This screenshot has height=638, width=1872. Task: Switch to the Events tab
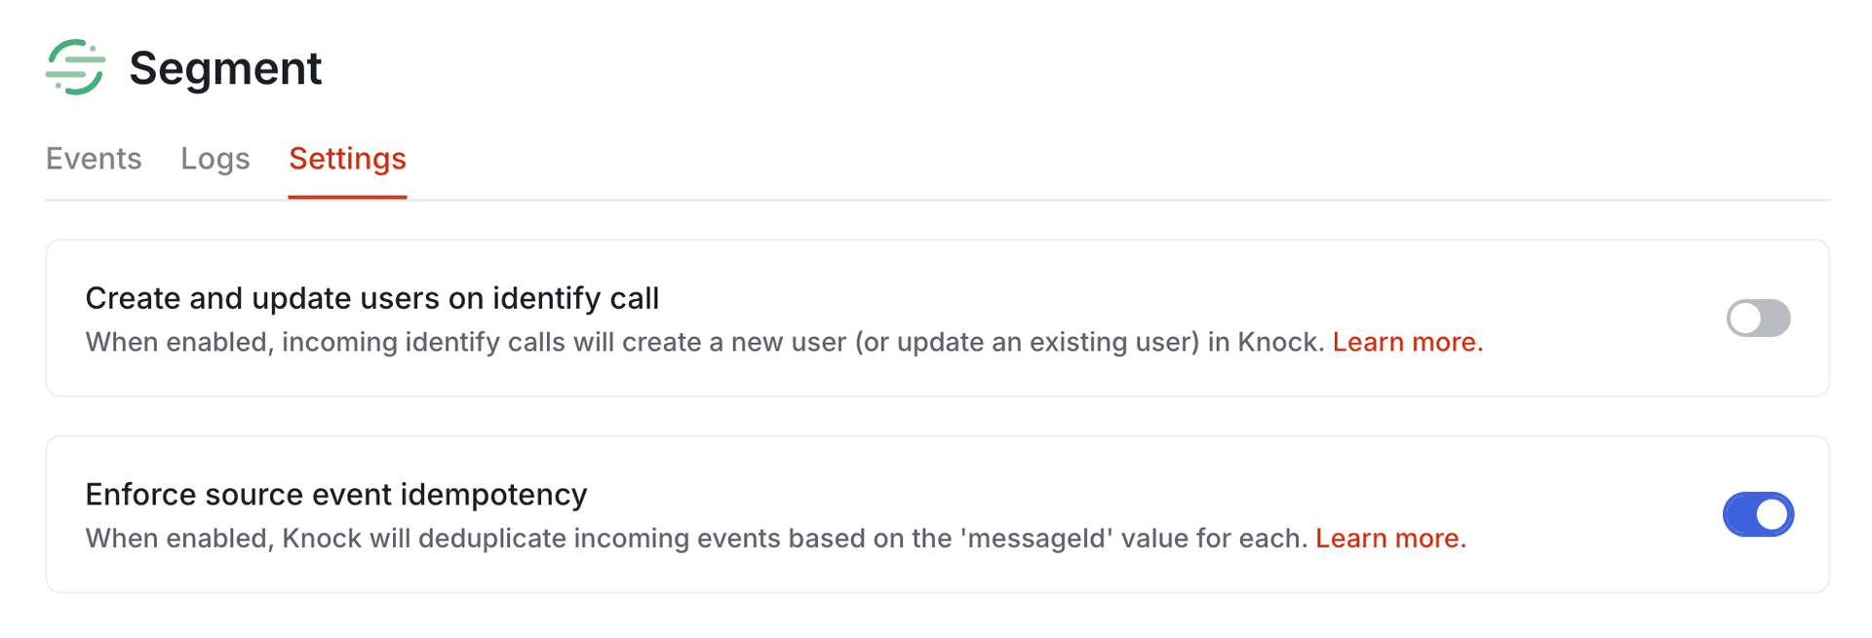point(93,158)
